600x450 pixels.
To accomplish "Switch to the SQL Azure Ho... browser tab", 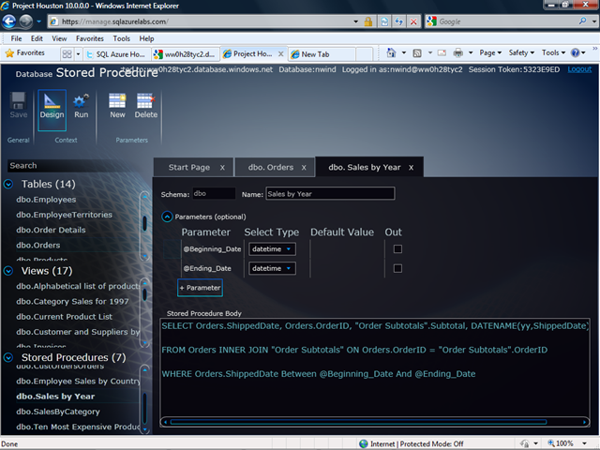I will (x=116, y=54).
